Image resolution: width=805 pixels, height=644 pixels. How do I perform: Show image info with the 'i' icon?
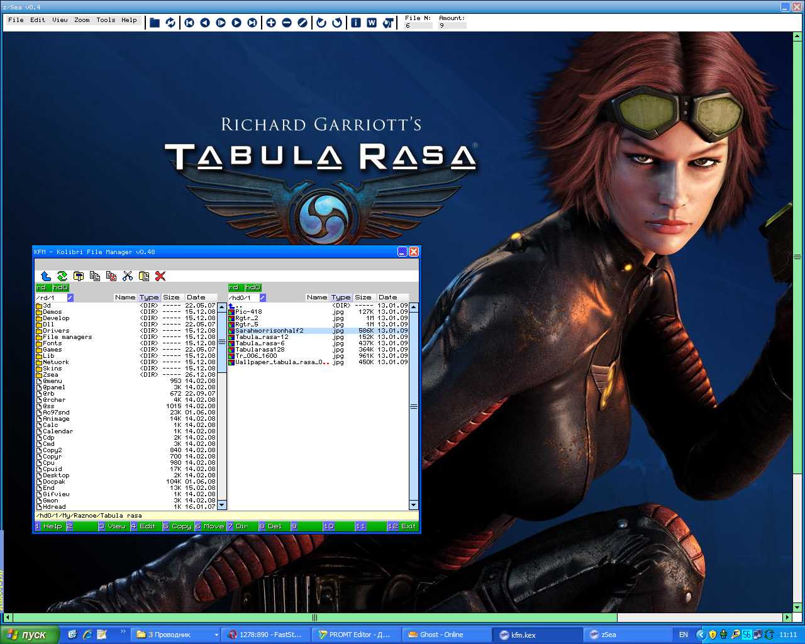[x=356, y=23]
